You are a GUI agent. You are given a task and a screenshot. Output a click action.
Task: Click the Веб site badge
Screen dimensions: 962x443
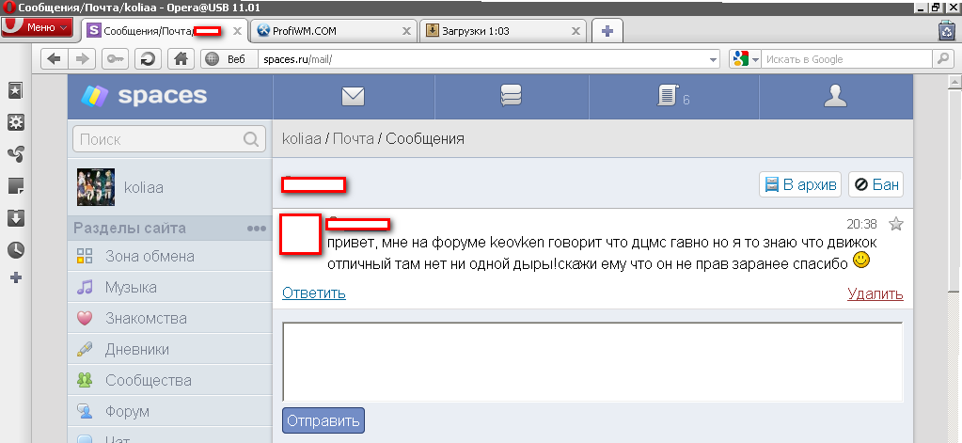coord(229,59)
